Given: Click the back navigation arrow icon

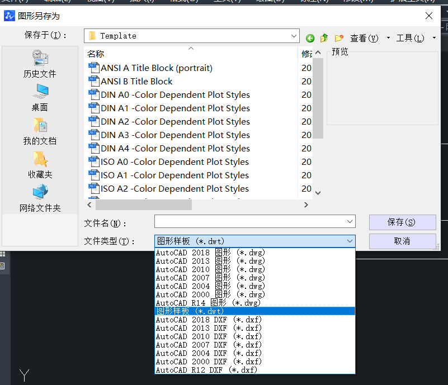Looking at the screenshot, I should coord(310,39).
